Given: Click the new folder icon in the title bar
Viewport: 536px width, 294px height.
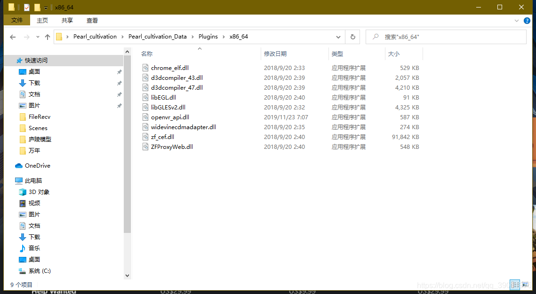Looking at the screenshot, I should [x=37, y=7].
